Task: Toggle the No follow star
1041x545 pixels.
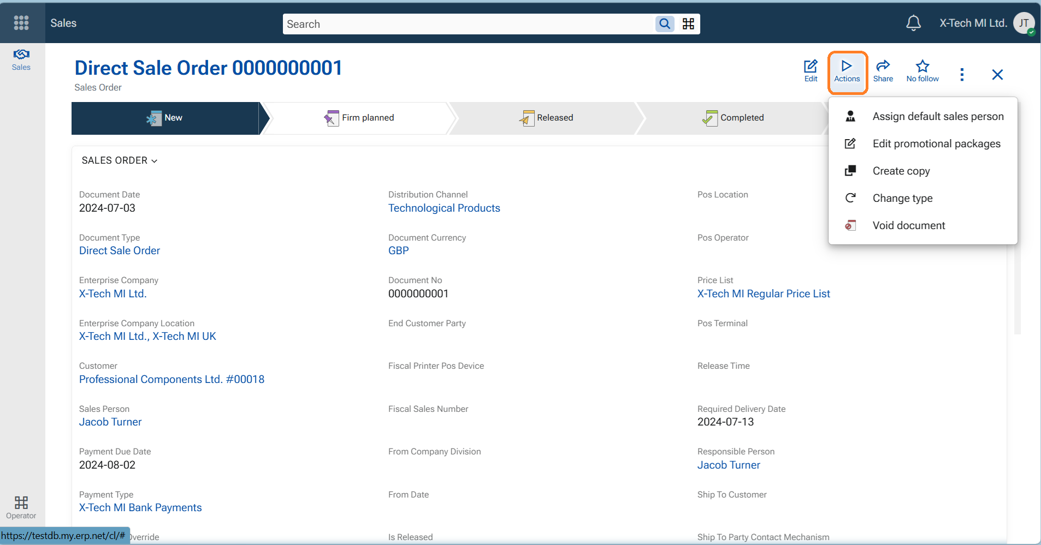Action: click(922, 71)
